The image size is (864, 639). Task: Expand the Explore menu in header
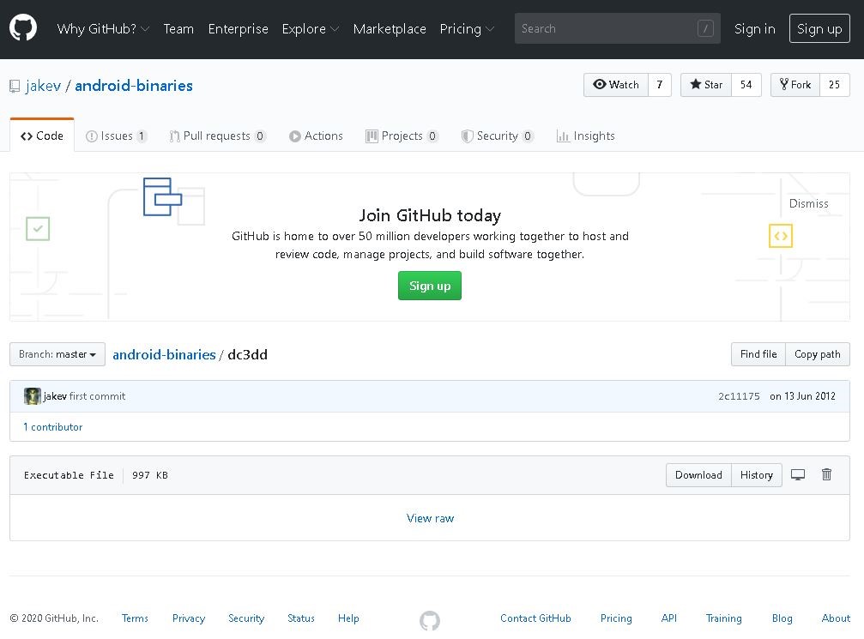pos(310,29)
